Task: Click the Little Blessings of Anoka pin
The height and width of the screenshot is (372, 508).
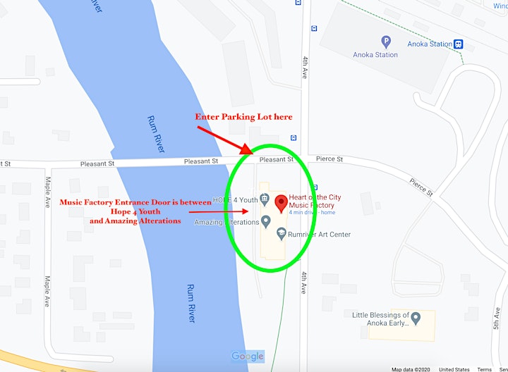Action: [416, 318]
